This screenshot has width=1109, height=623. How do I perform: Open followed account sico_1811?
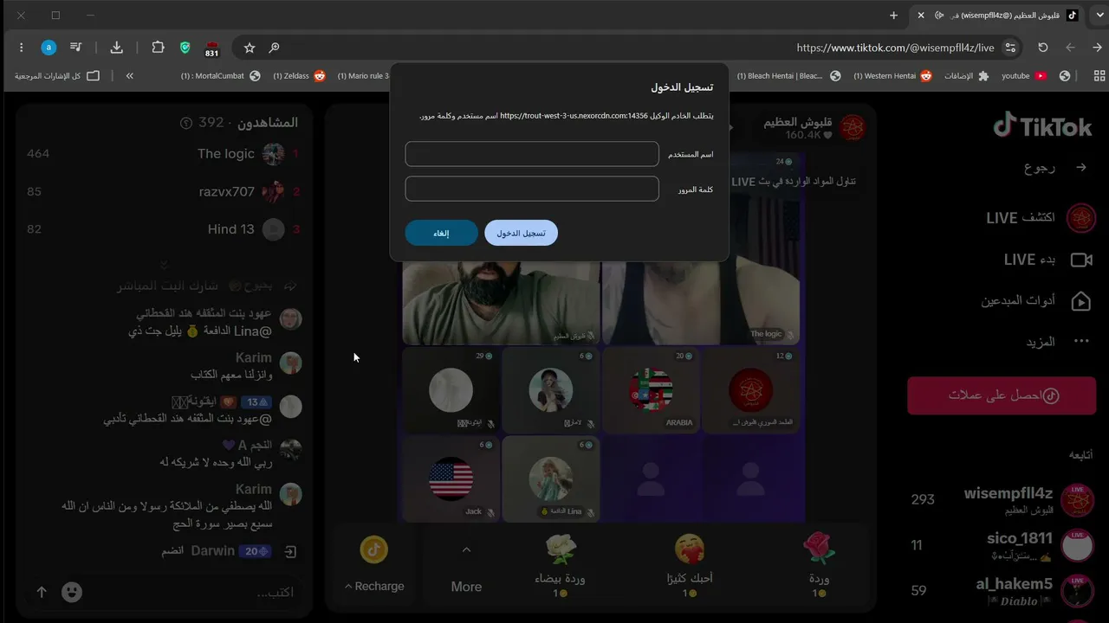(1002, 545)
